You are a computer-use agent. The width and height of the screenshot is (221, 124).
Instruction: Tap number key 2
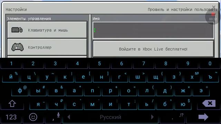click(x=33, y=63)
